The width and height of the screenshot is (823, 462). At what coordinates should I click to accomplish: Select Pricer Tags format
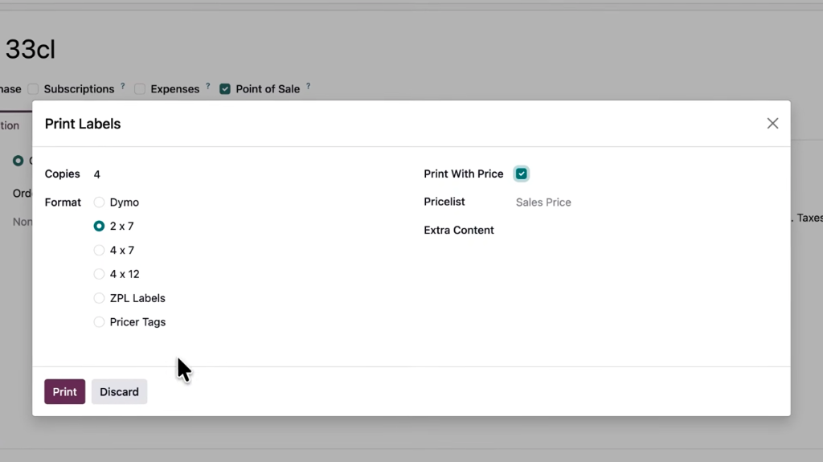pos(99,322)
